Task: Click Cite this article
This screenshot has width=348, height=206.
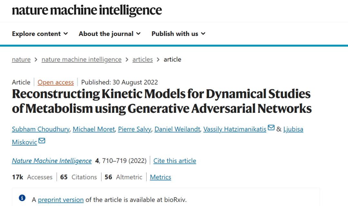Action: pos(175,161)
